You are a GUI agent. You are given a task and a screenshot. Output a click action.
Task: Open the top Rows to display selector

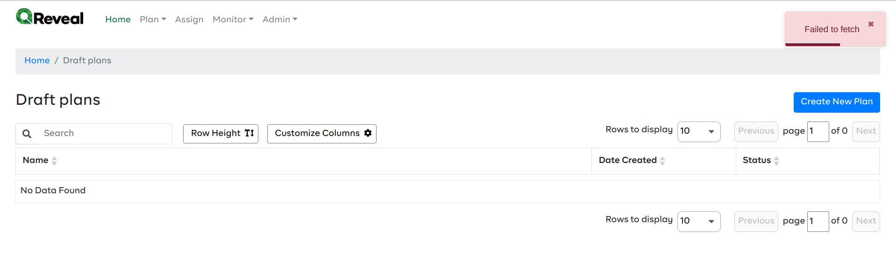pos(698,131)
